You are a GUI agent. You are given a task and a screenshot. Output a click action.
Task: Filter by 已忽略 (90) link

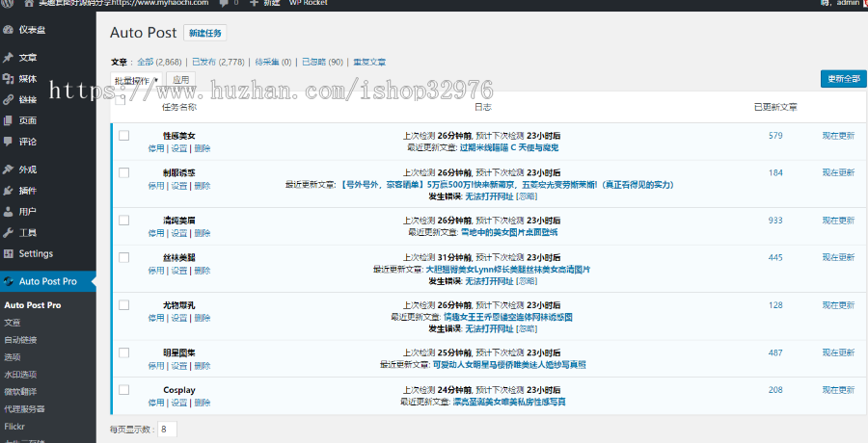coord(322,62)
